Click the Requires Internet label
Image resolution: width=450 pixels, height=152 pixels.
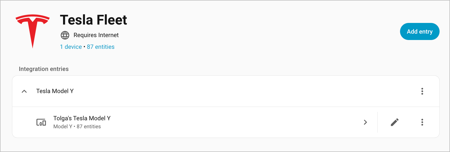[x=96, y=35]
